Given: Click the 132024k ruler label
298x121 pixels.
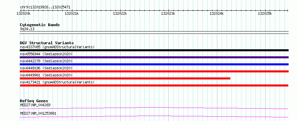Looking at the screenshot, I should tap(217, 14).
